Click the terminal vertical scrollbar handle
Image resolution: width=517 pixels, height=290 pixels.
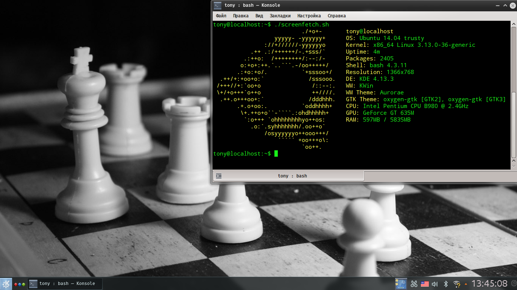pyautogui.click(x=514, y=125)
